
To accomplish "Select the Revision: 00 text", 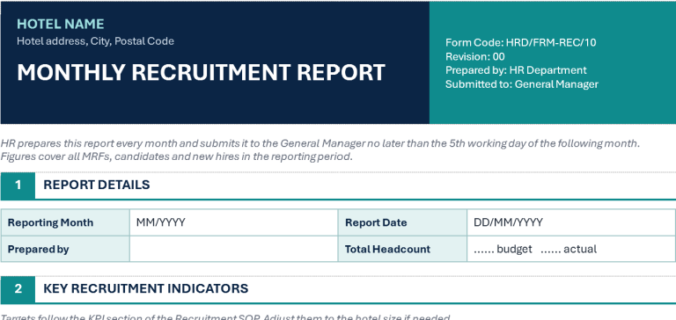I will 474,56.
